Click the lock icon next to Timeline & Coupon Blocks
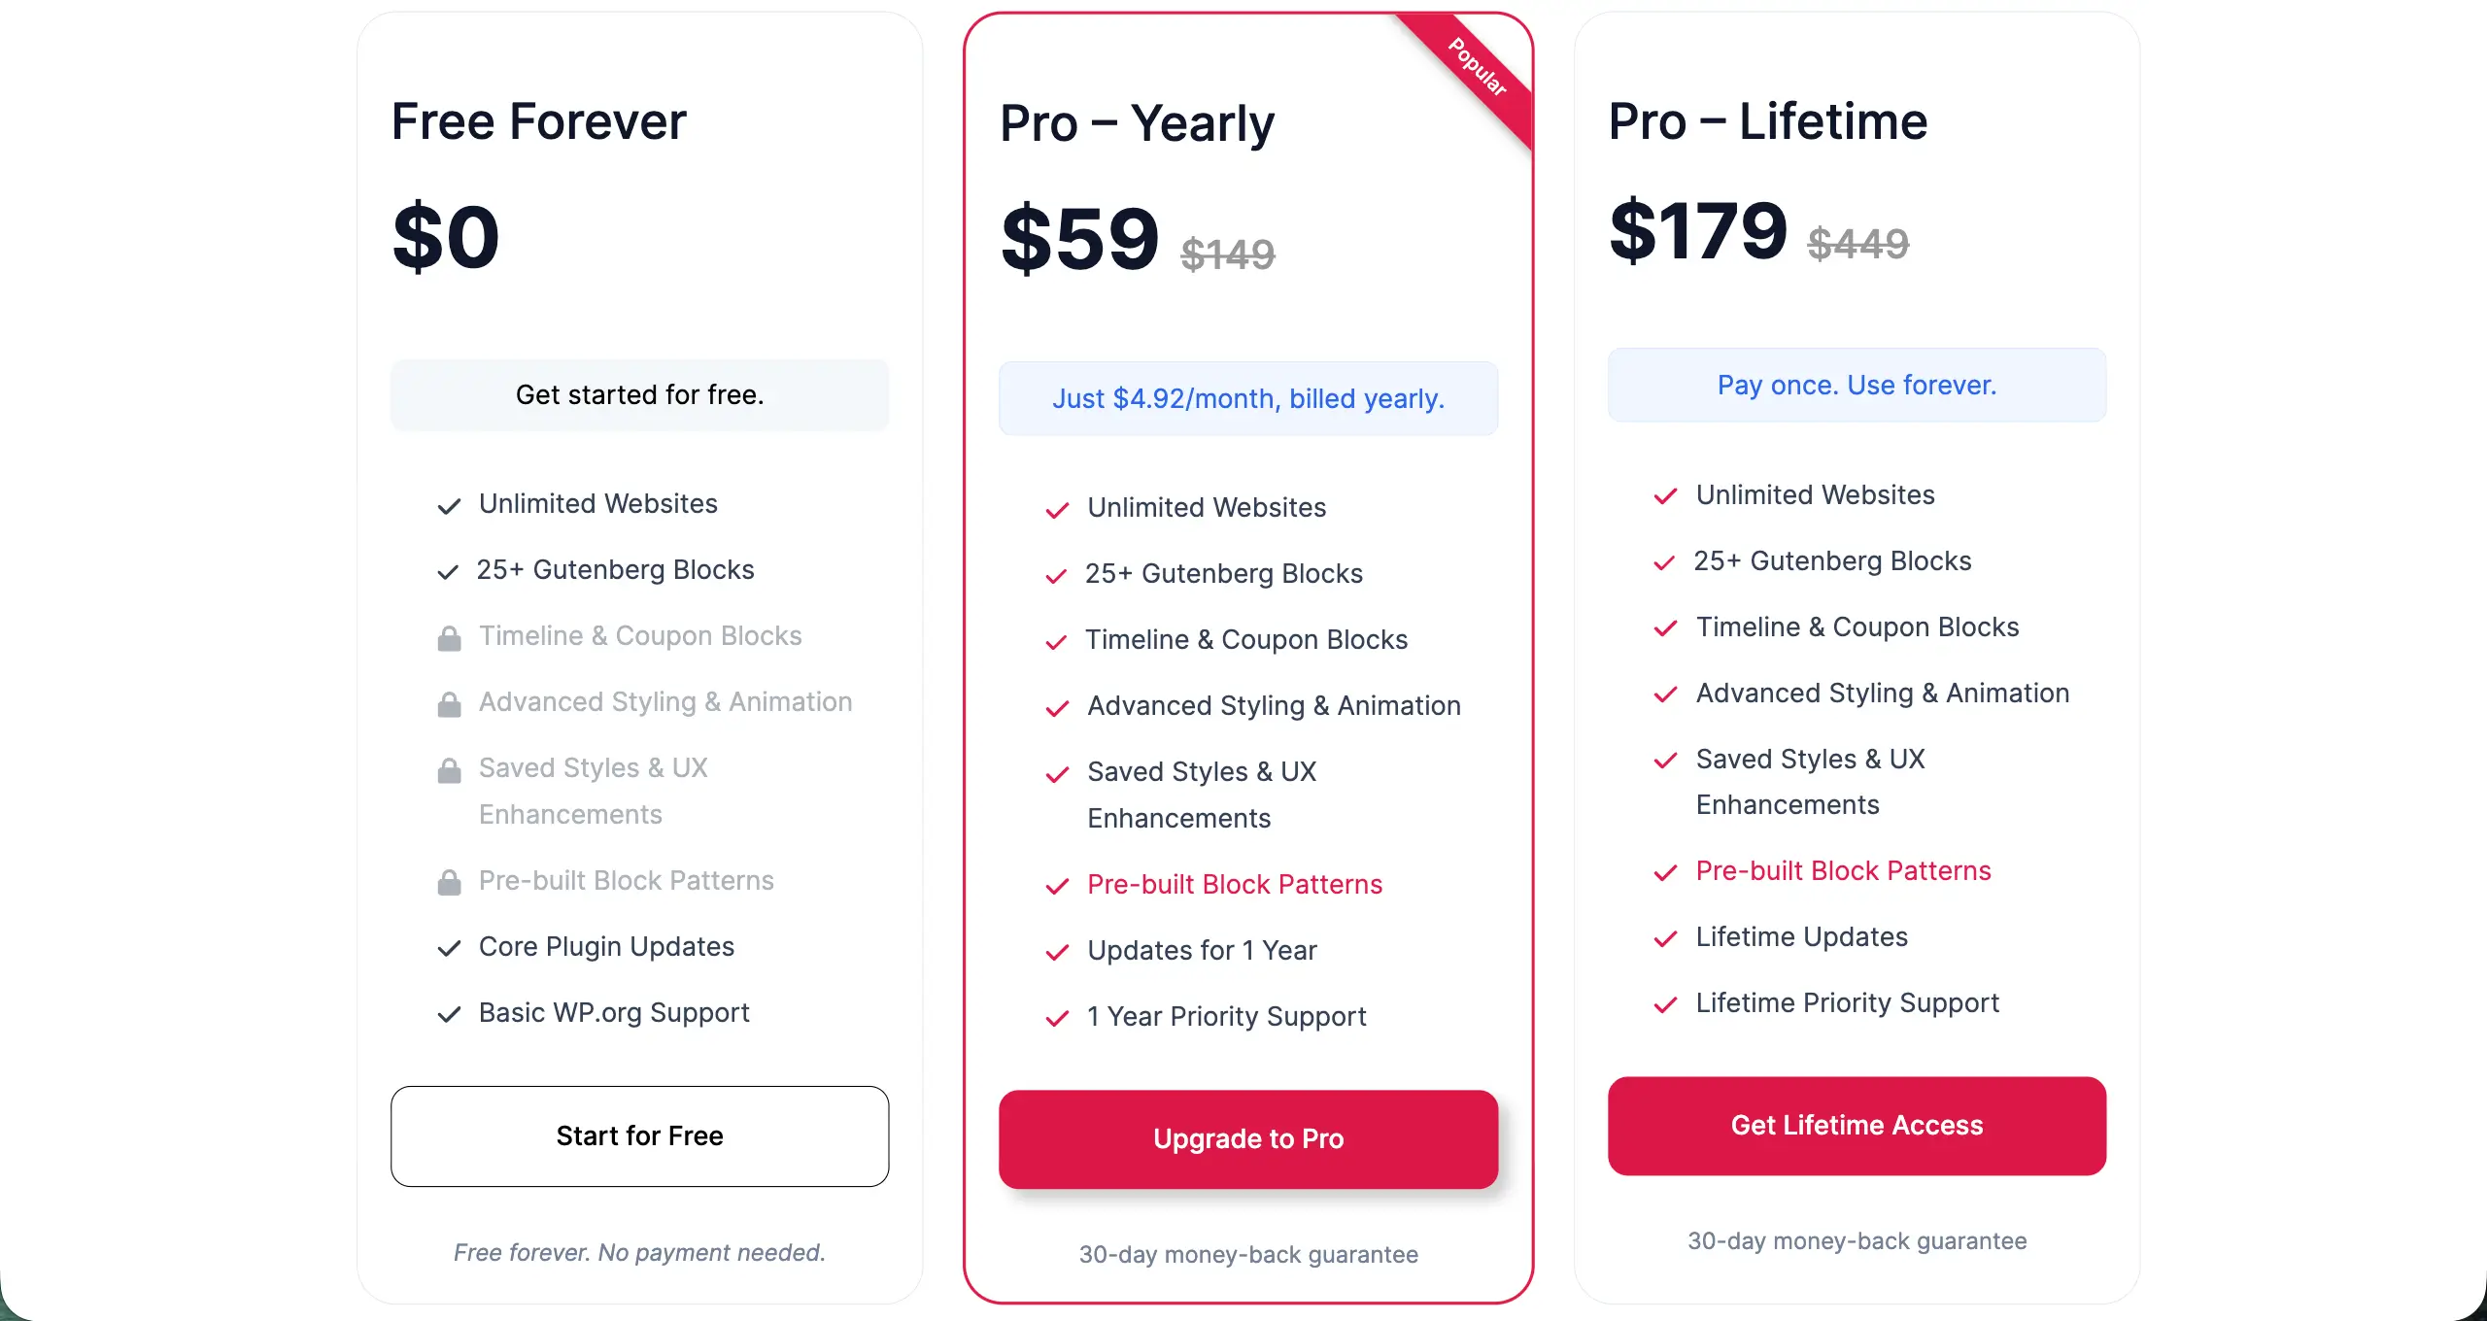The width and height of the screenshot is (2487, 1321). pos(448,638)
